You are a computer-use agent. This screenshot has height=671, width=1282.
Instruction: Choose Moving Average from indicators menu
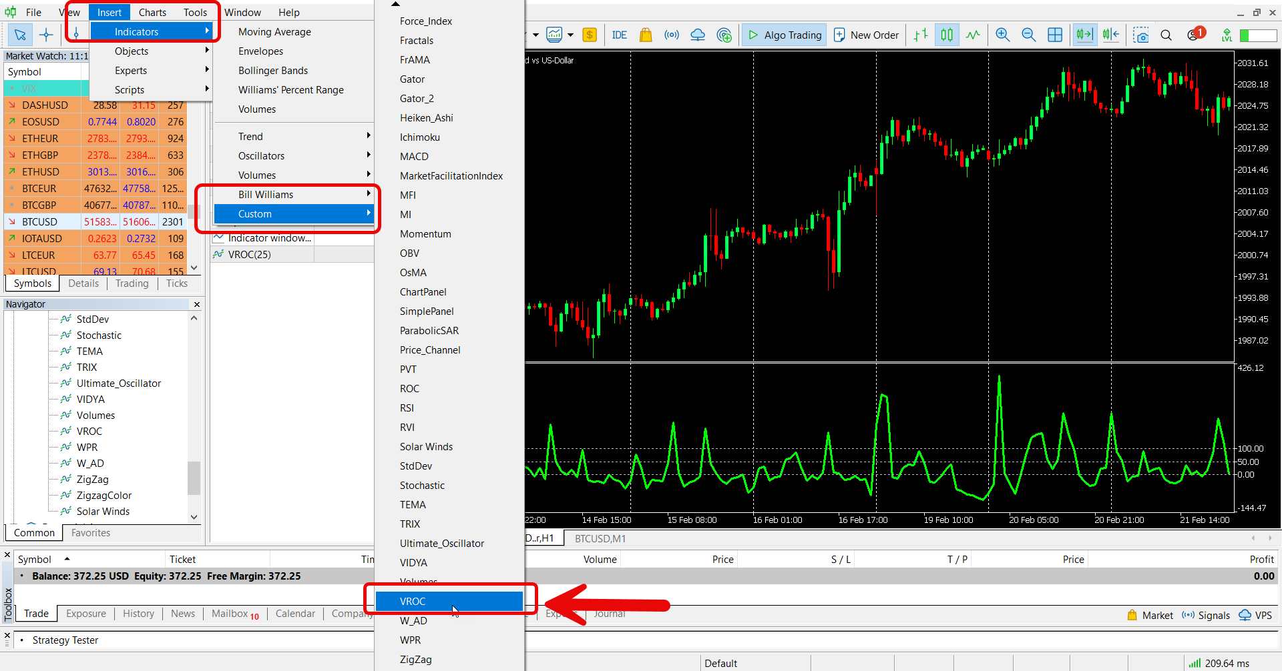(274, 31)
